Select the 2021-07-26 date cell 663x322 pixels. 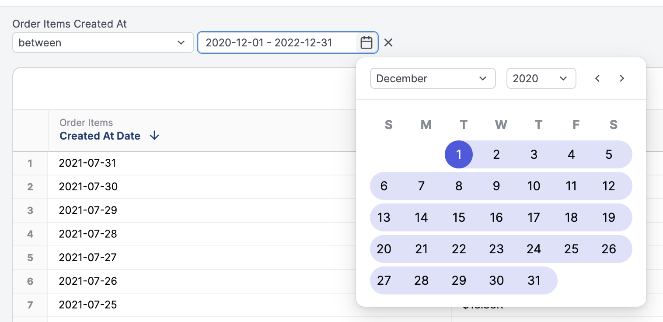(x=87, y=281)
